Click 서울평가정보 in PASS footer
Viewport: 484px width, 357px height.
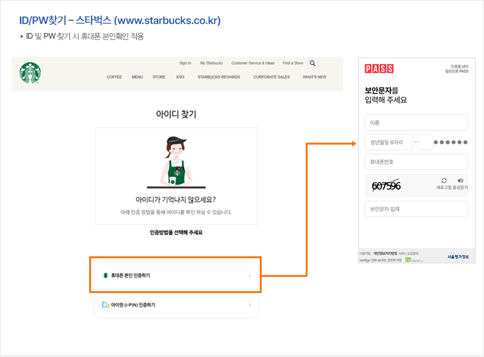458,257
